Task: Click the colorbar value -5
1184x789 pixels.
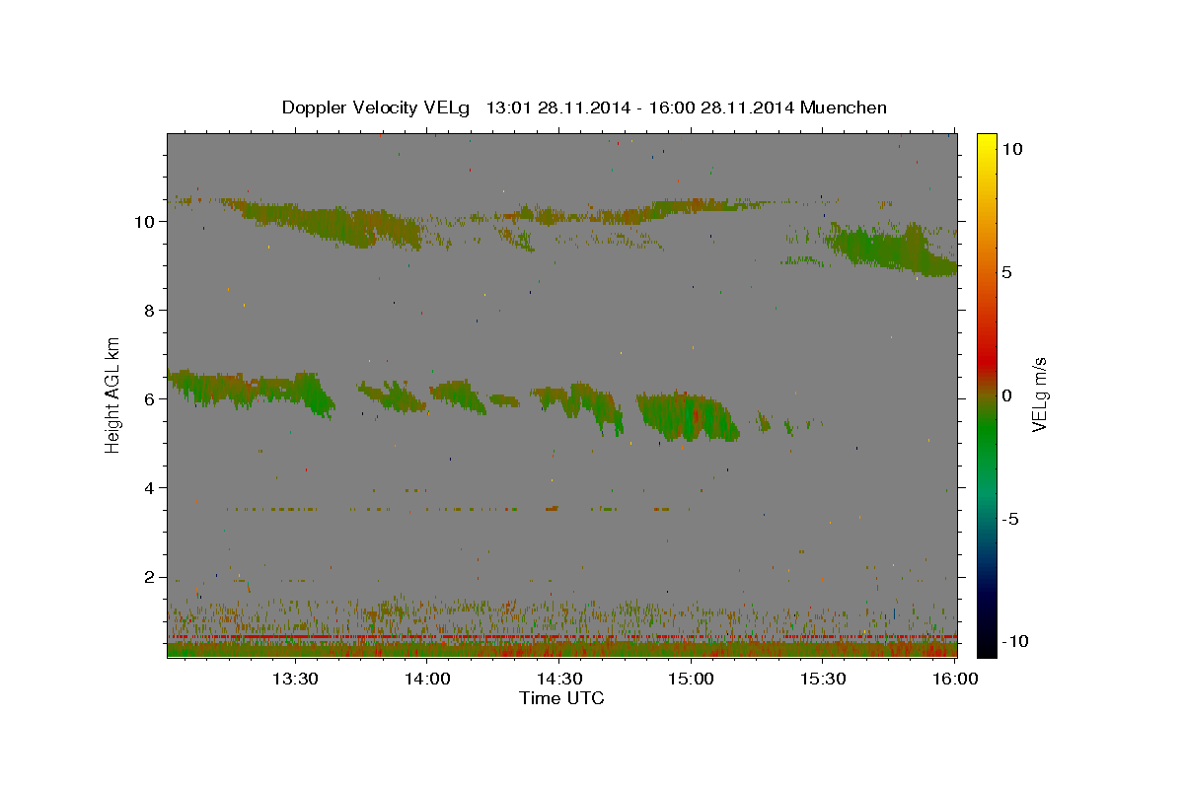Action: coord(1010,519)
